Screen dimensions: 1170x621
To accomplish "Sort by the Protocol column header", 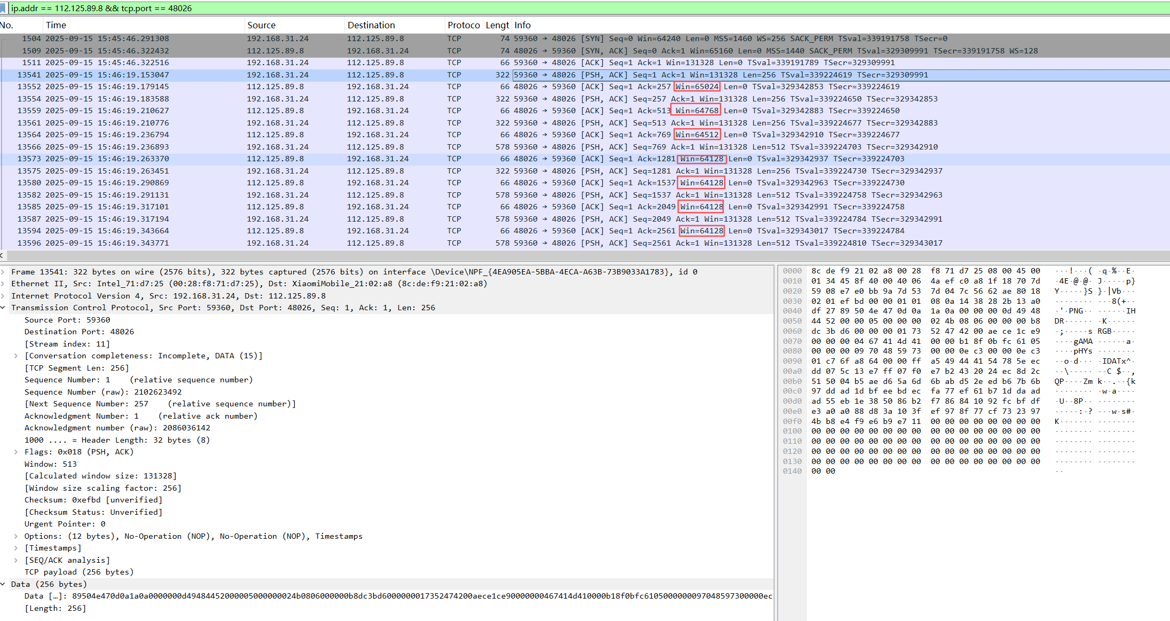I will pyautogui.click(x=464, y=25).
